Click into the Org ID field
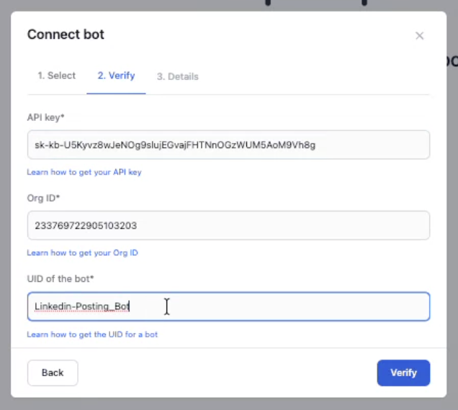The height and width of the screenshot is (410, 458). pyautogui.click(x=228, y=225)
